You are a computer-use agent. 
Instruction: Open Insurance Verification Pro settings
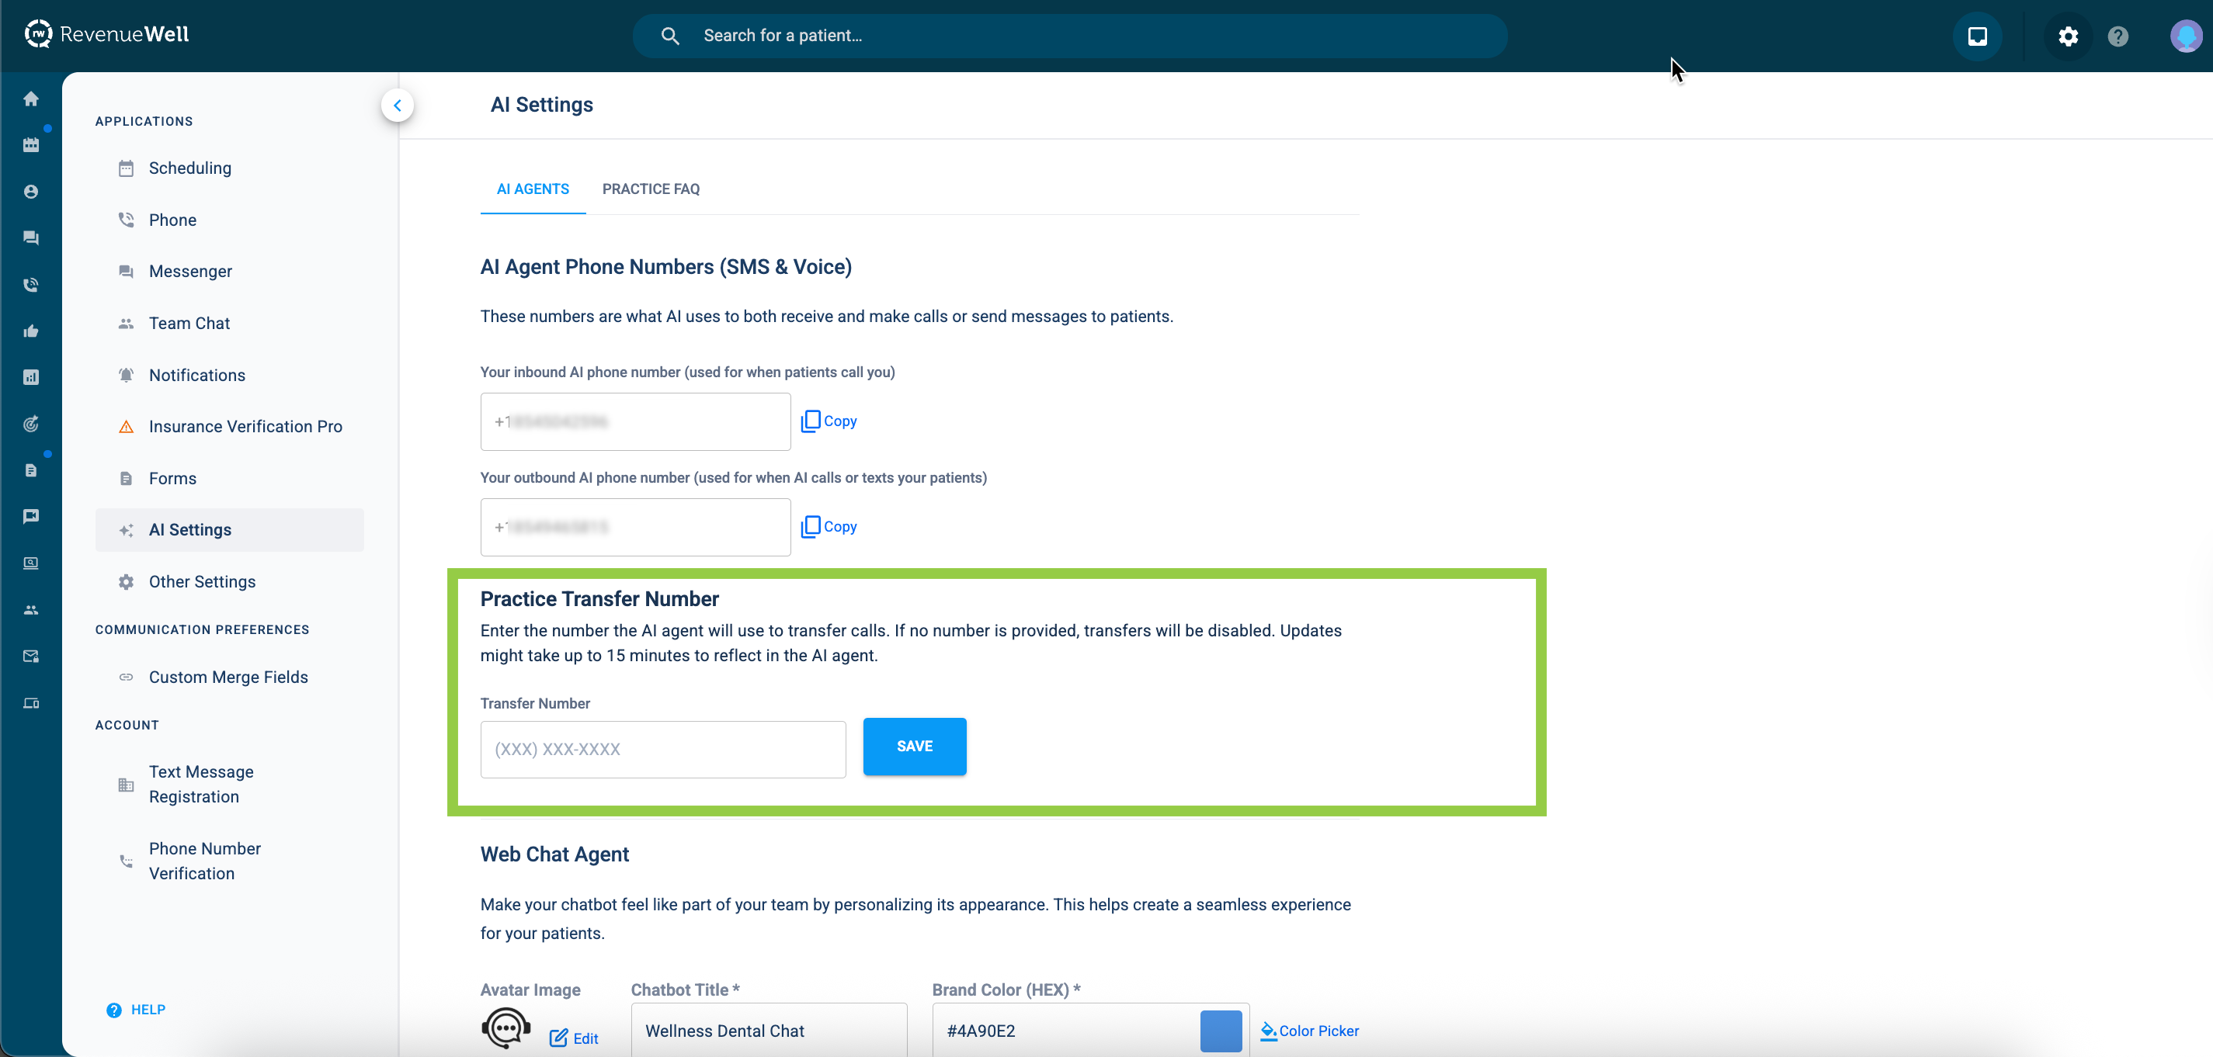245,427
